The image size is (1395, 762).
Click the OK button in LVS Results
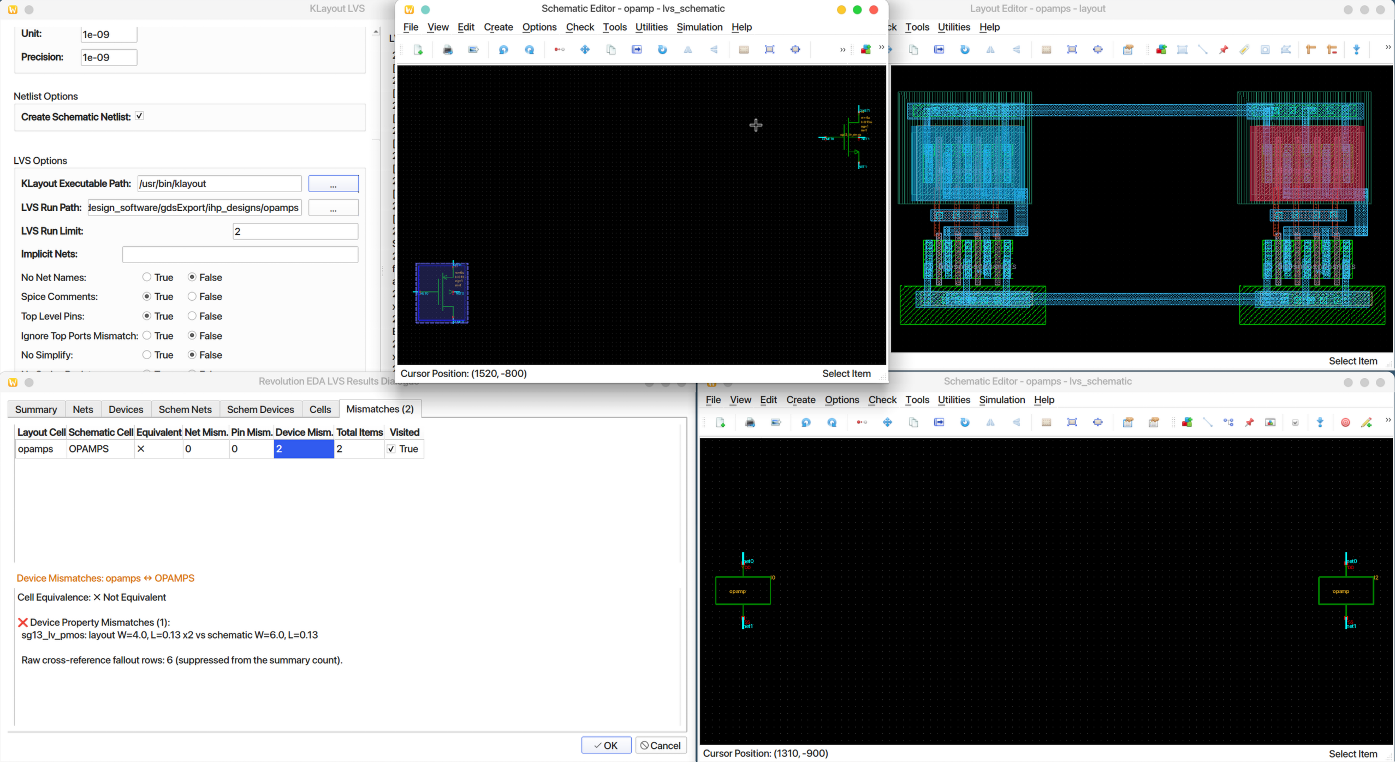[606, 745]
